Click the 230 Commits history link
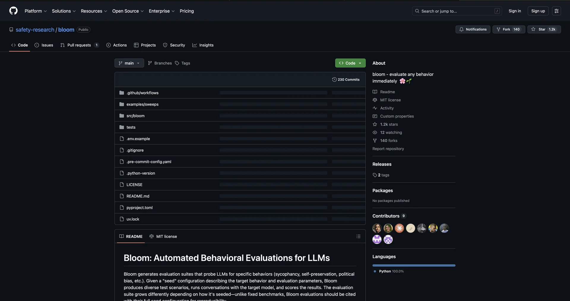Image resolution: width=570 pixels, height=301 pixels. pos(346,79)
